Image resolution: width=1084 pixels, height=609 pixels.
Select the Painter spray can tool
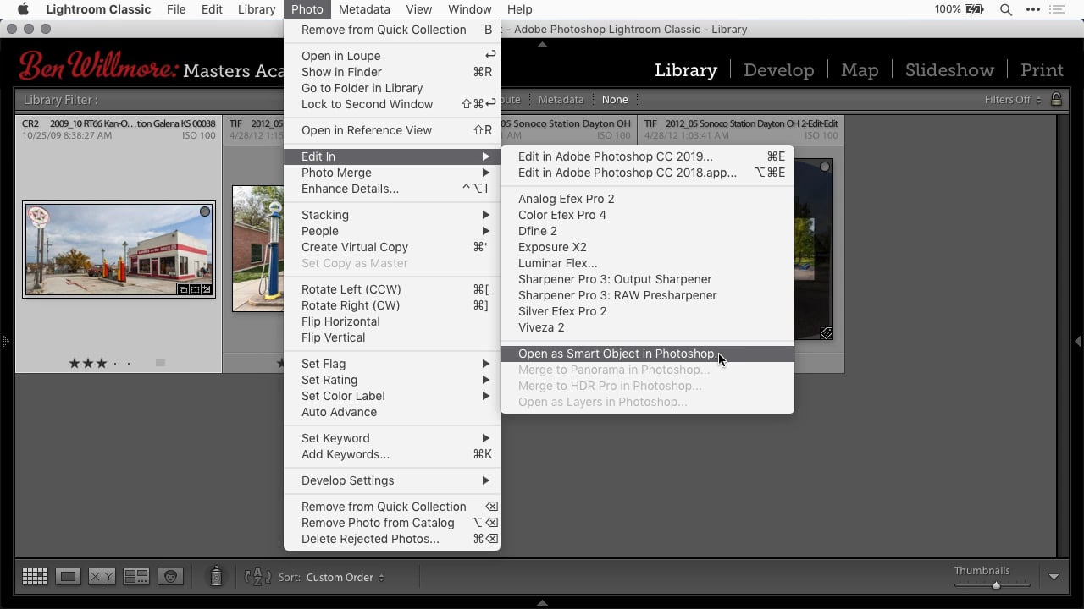pyautogui.click(x=216, y=577)
